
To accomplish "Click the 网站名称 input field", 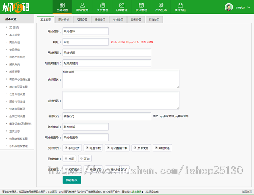I will pos(85,31).
